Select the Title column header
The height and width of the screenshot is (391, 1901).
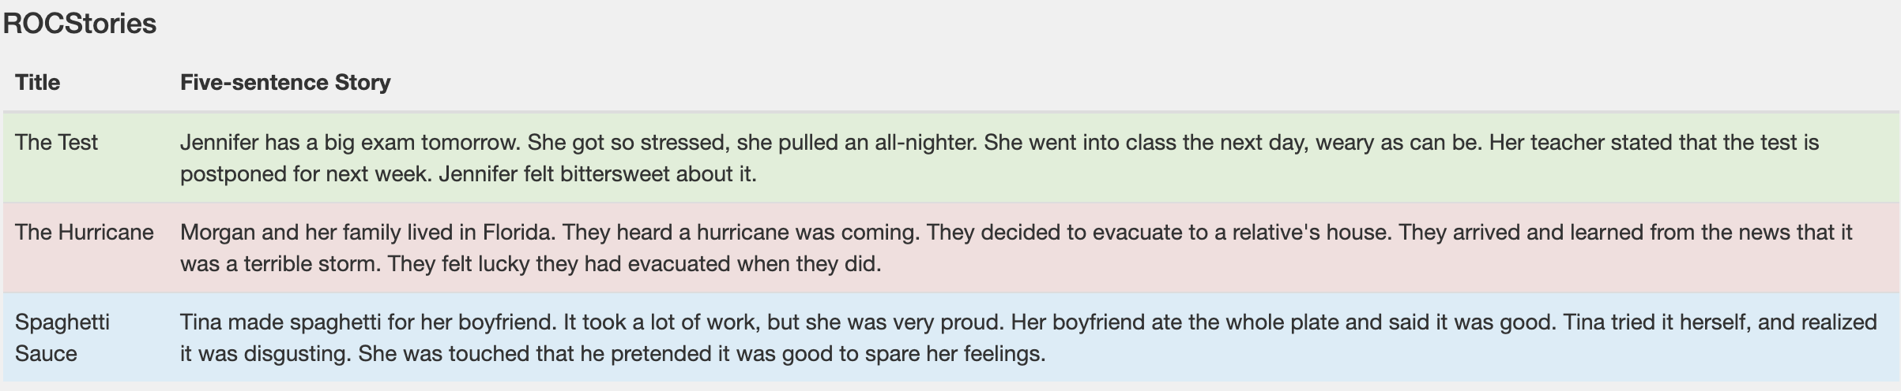point(37,82)
